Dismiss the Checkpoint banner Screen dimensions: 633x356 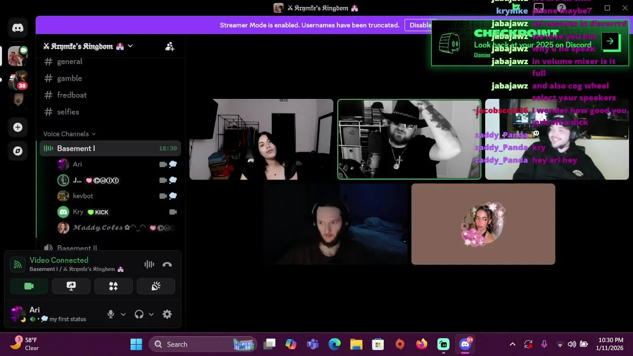pos(482,55)
